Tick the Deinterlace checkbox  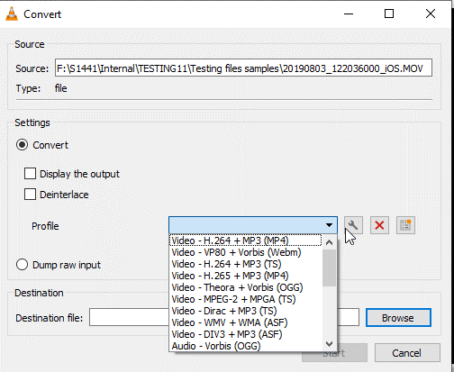click(30, 195)
